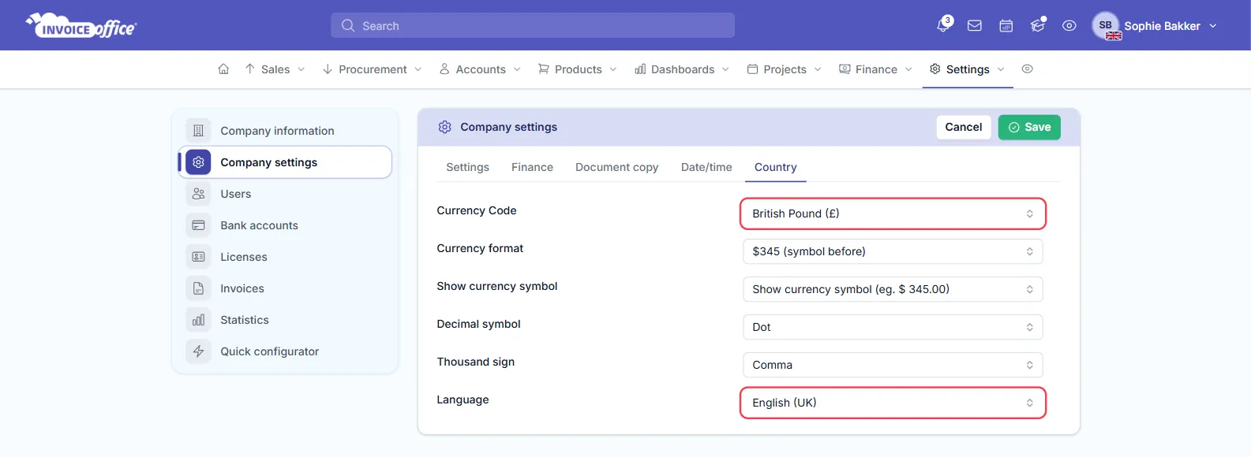Click the SB user avatar
Screen dimensions: 1251x457
(x=1106, y=25)
